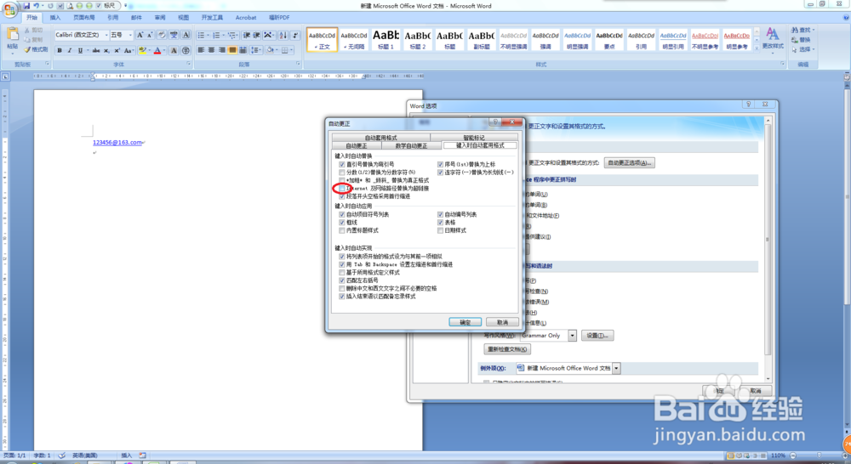Click AutoCorrect Options (自动更正选项) button
The height and width of the screenshot is (464, 851).
click(x=629, y=162)
